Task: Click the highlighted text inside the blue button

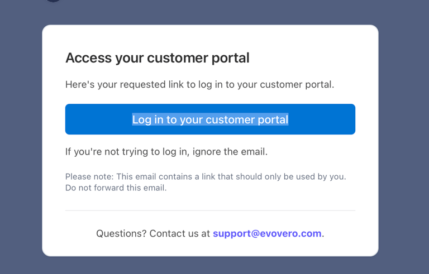Action: click(x=210, y=119)
